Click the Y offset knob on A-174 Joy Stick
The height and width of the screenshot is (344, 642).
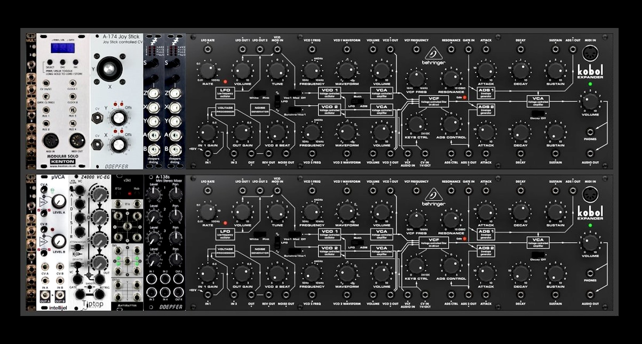pos(119,117)
